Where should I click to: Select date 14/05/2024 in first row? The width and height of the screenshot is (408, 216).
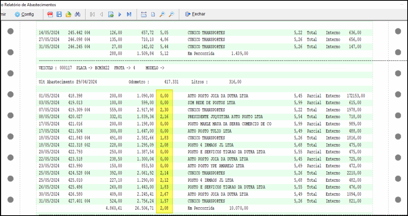pos(49,33)
